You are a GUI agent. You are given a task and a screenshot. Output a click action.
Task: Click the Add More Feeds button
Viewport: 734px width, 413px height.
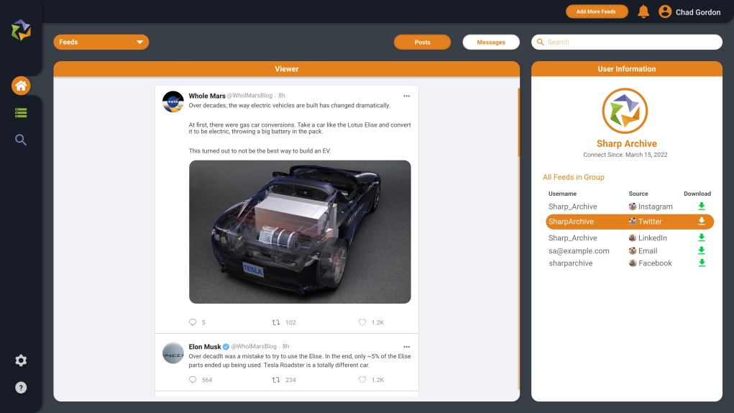pos(596,12)
